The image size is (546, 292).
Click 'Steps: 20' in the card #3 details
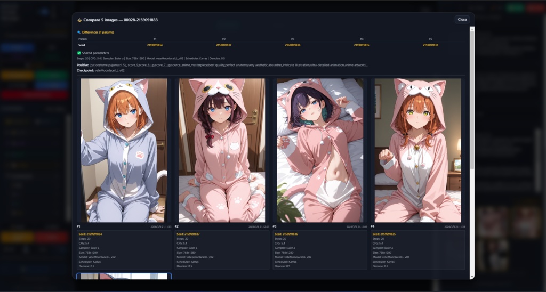280,239
